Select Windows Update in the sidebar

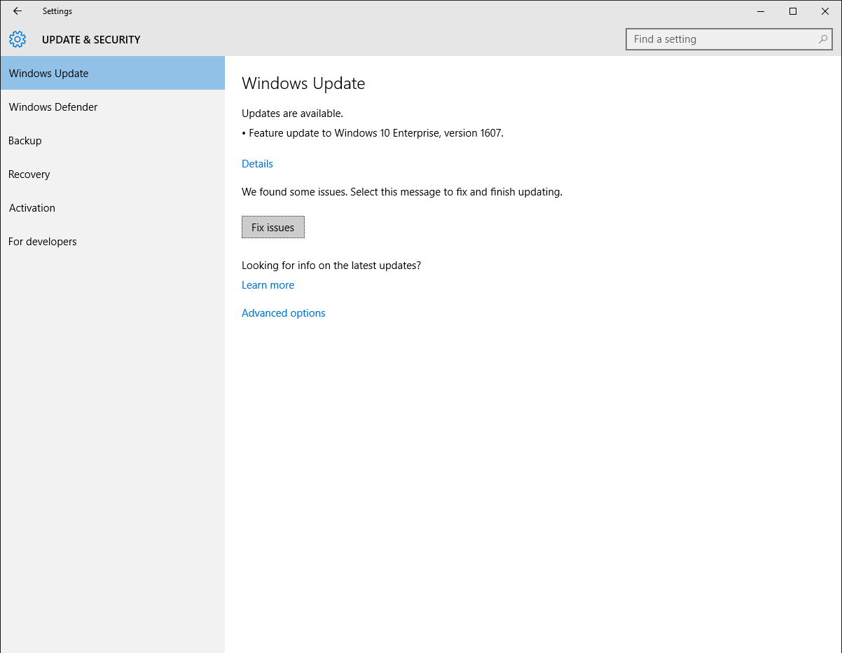(113, 73)
